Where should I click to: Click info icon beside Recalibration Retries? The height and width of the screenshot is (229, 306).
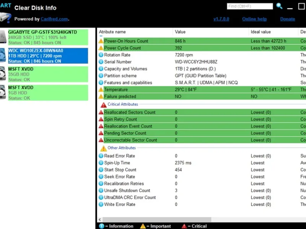[x=101, y=184]
